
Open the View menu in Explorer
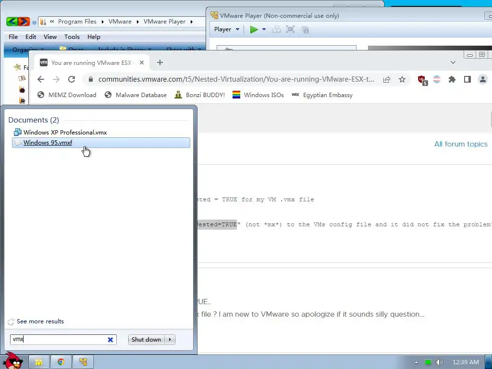pyautogui.click(x=50, y=37)
